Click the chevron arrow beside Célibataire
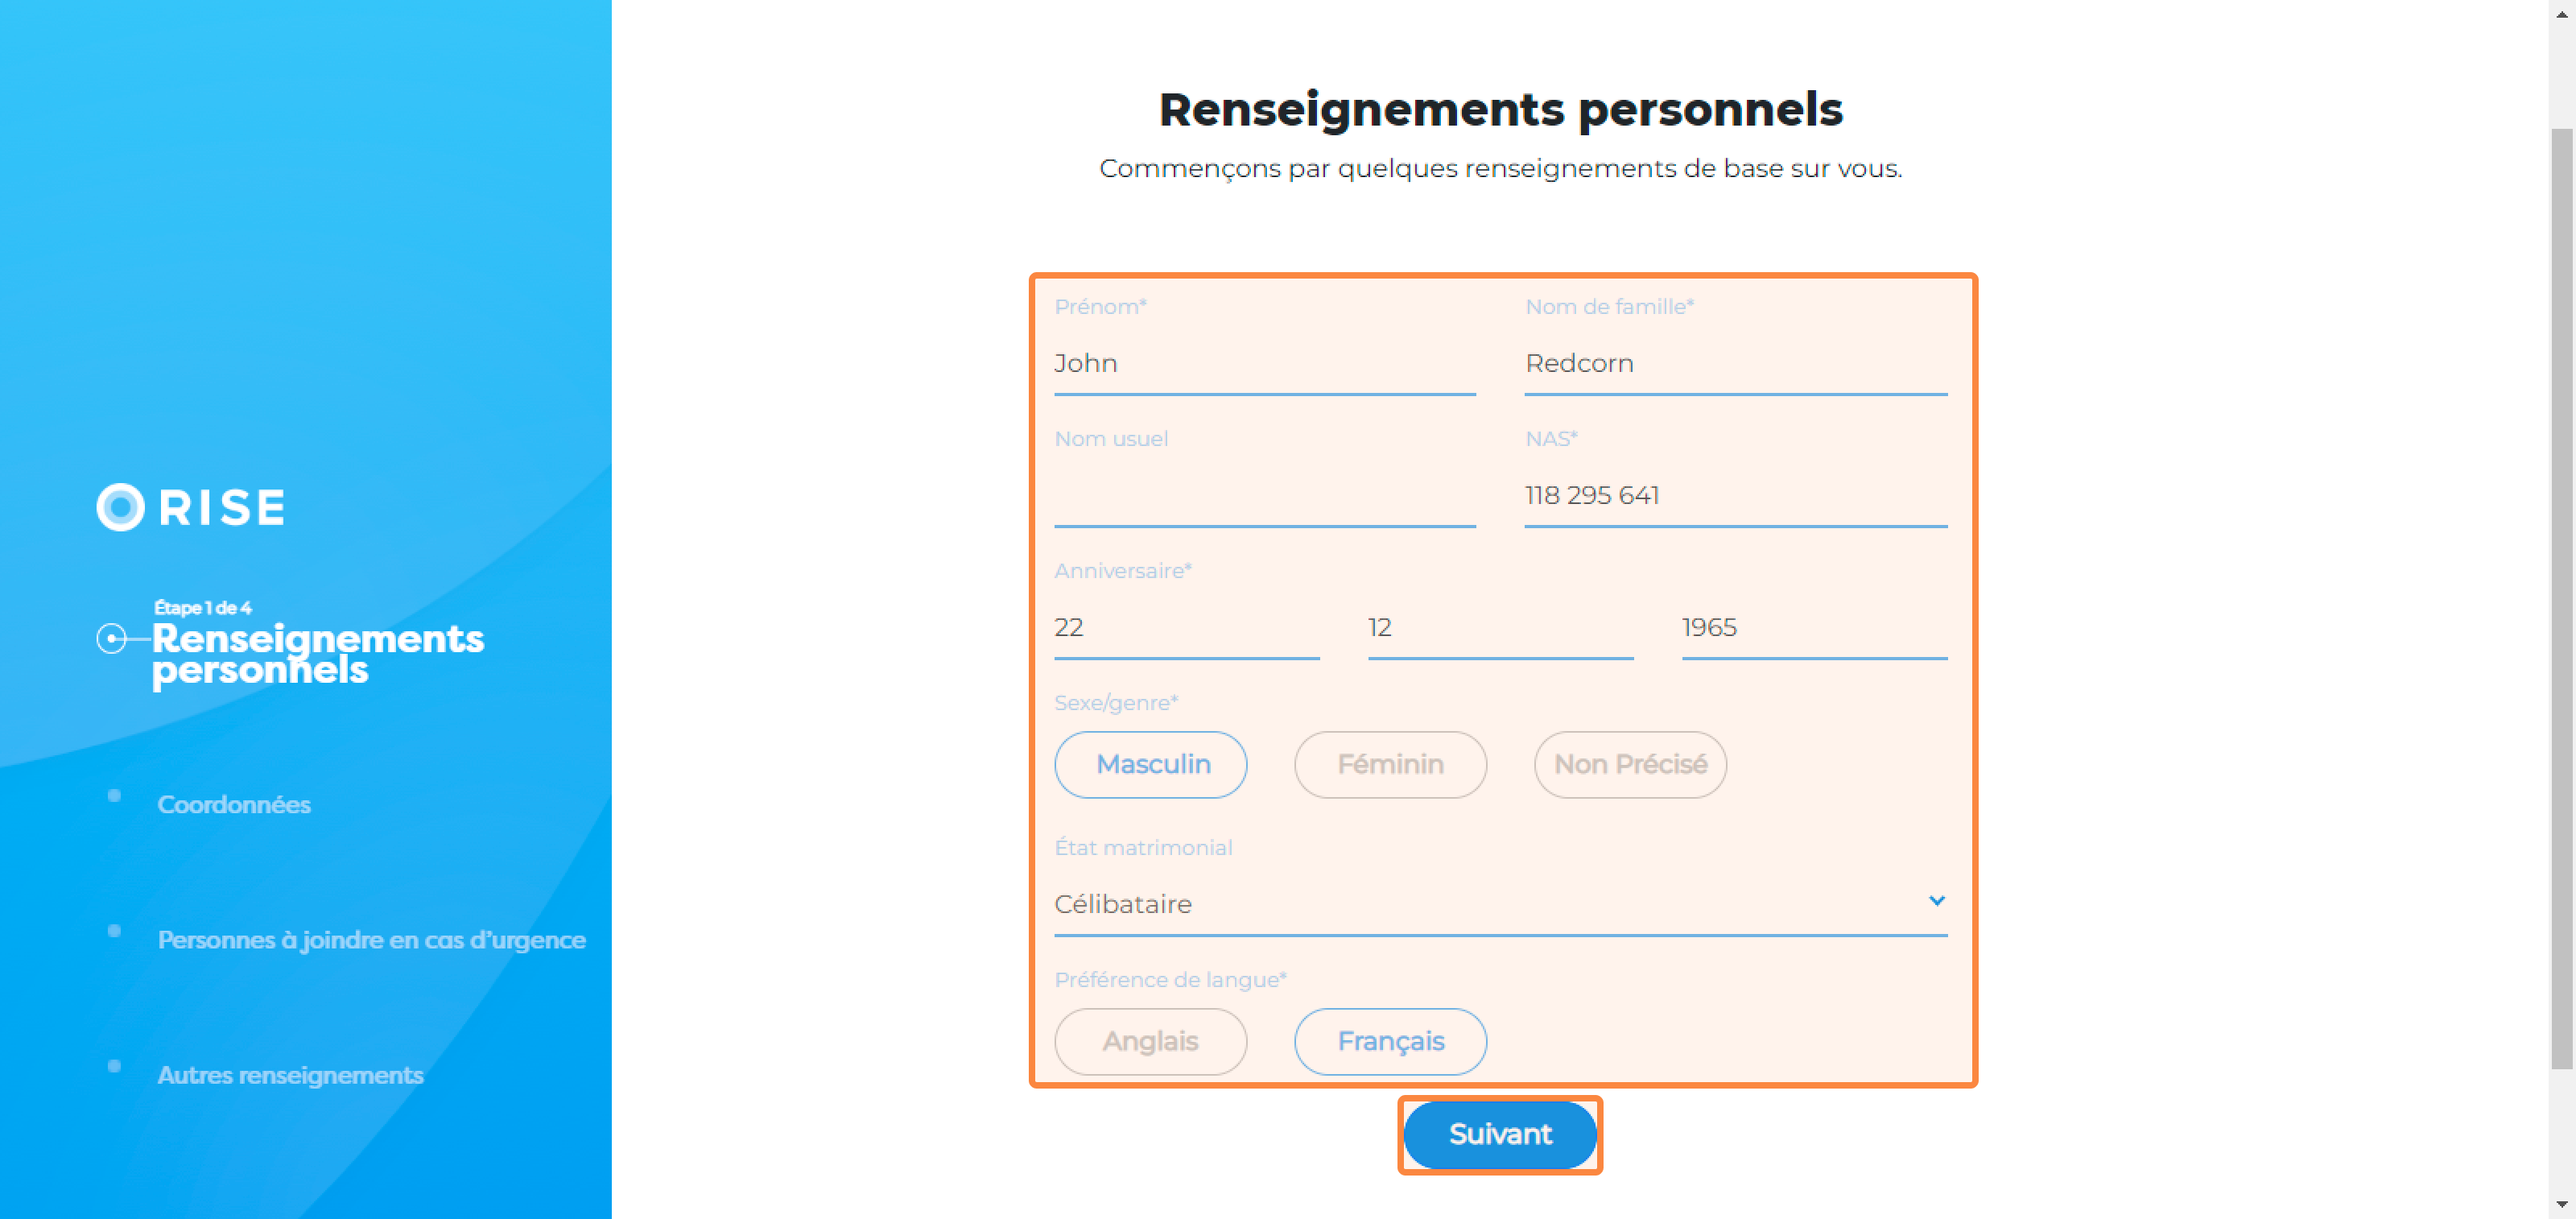The width and height of the screenshot is (2576, 1219). pyautogui.click(x=1936, y=901)
